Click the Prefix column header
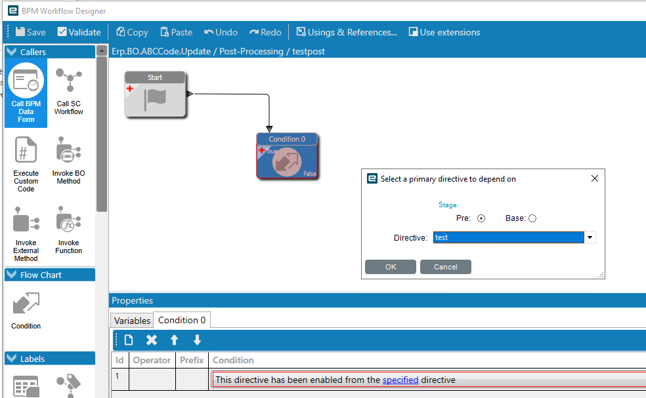646x398 pixels. tap(192, 360)
